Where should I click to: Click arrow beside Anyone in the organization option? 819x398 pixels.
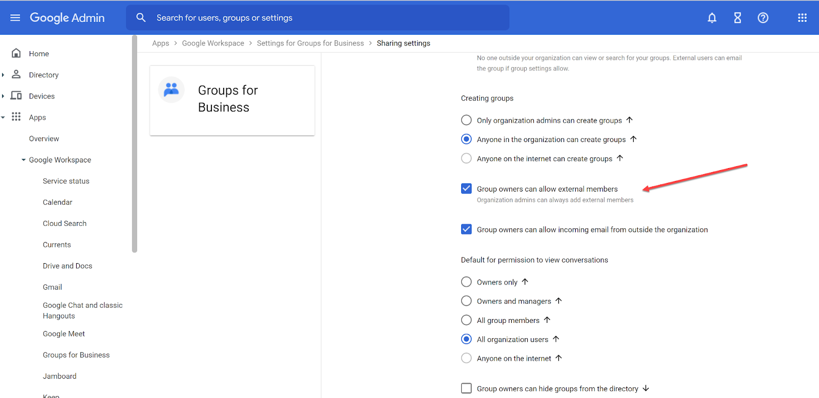tap(634, 139)
